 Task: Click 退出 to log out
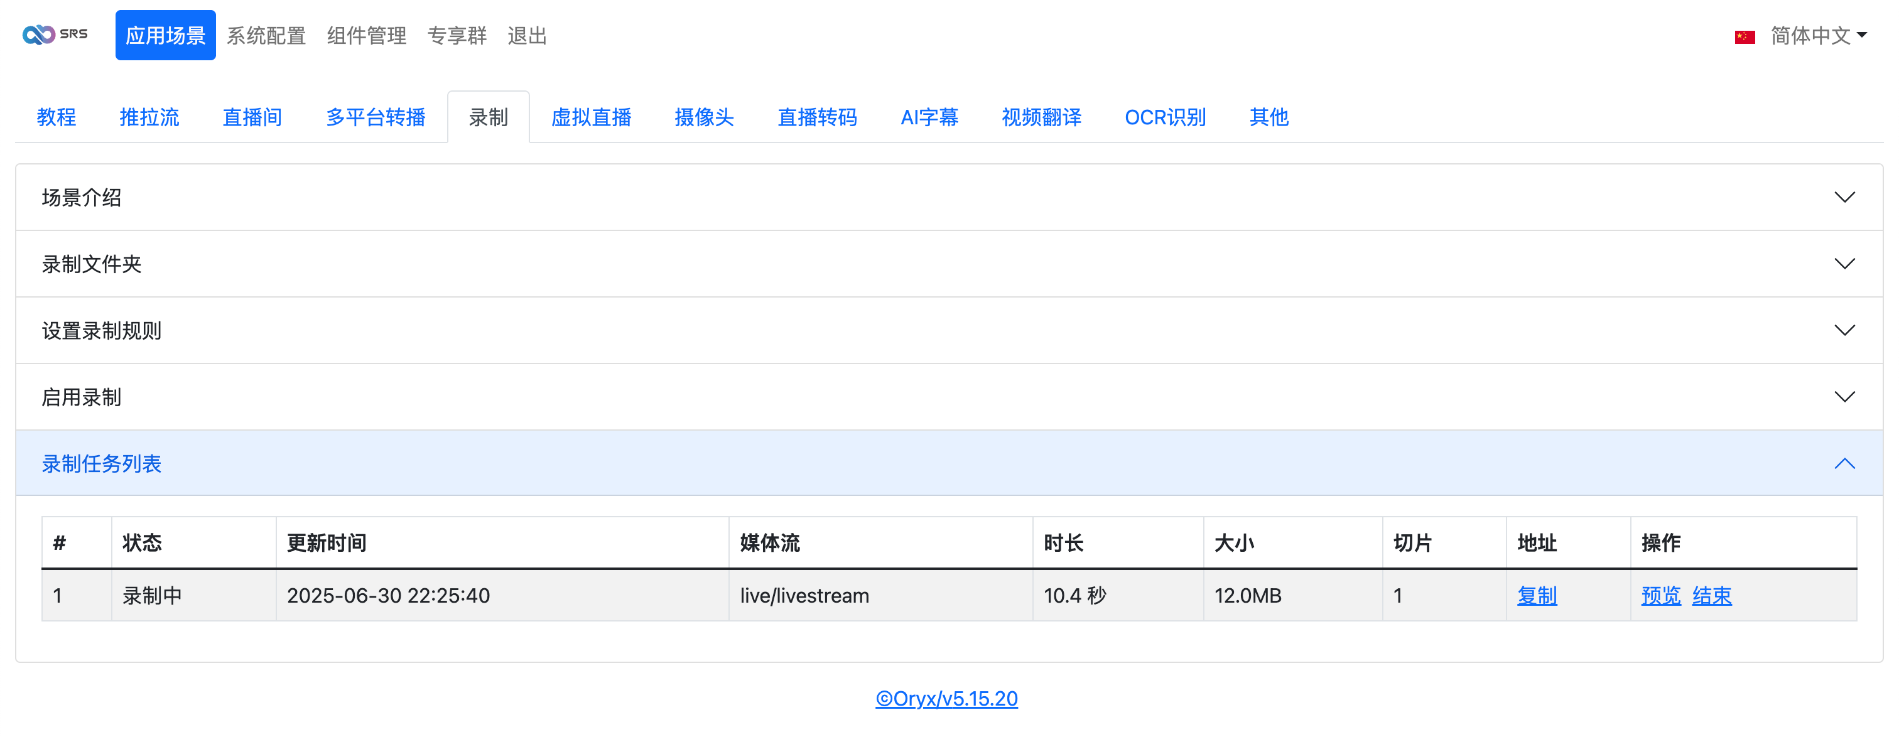(x=527, y=35)
